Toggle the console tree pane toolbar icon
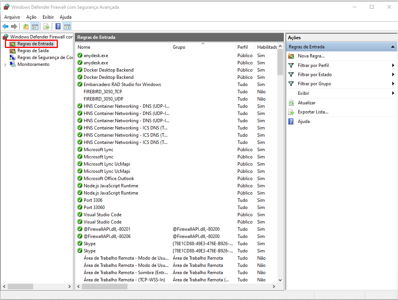This screenshot has width=398, height=300. coord(35,26)
